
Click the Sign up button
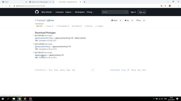pyautogui.click(x=142, y=12)
